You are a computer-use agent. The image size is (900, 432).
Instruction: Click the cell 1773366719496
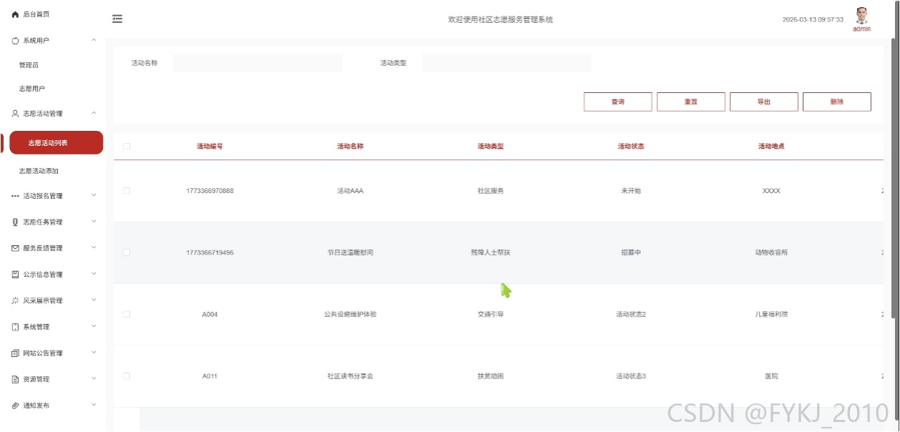[x=210, y=252]
